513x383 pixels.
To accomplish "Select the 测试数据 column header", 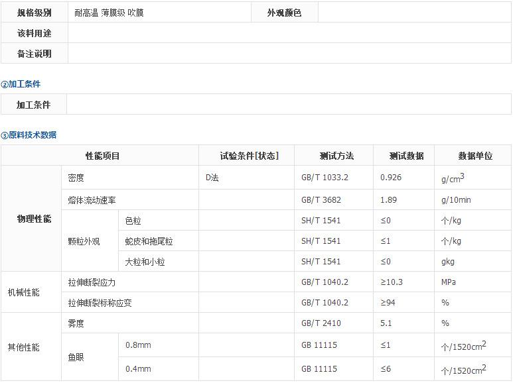I will (x=406, y=156).
